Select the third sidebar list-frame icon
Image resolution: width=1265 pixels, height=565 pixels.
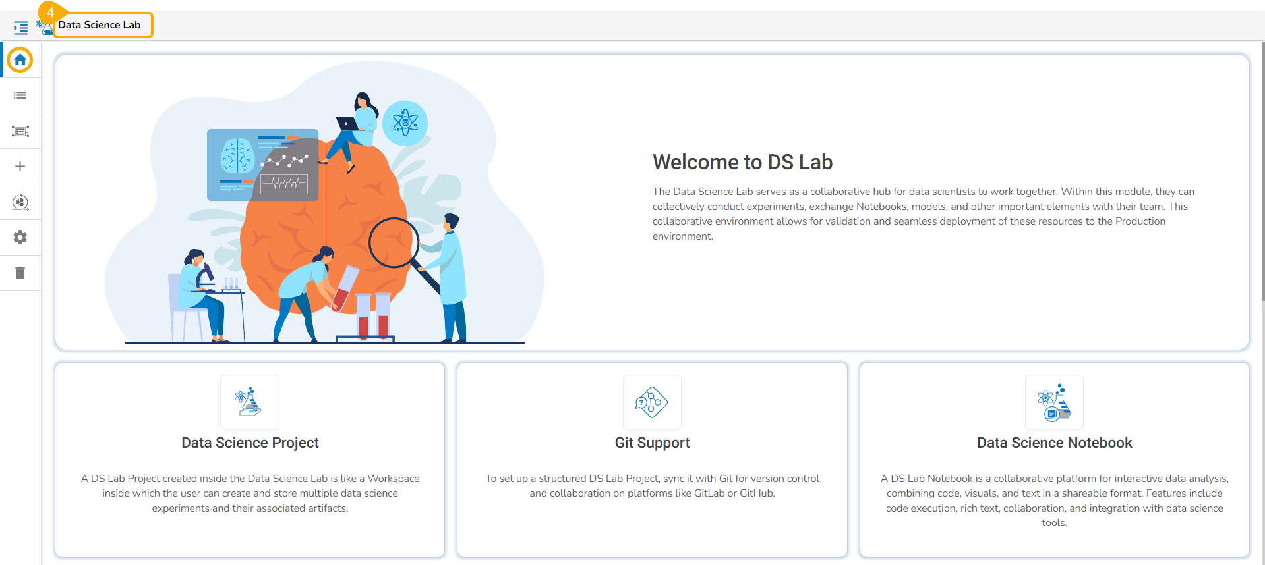coord(20,131)
